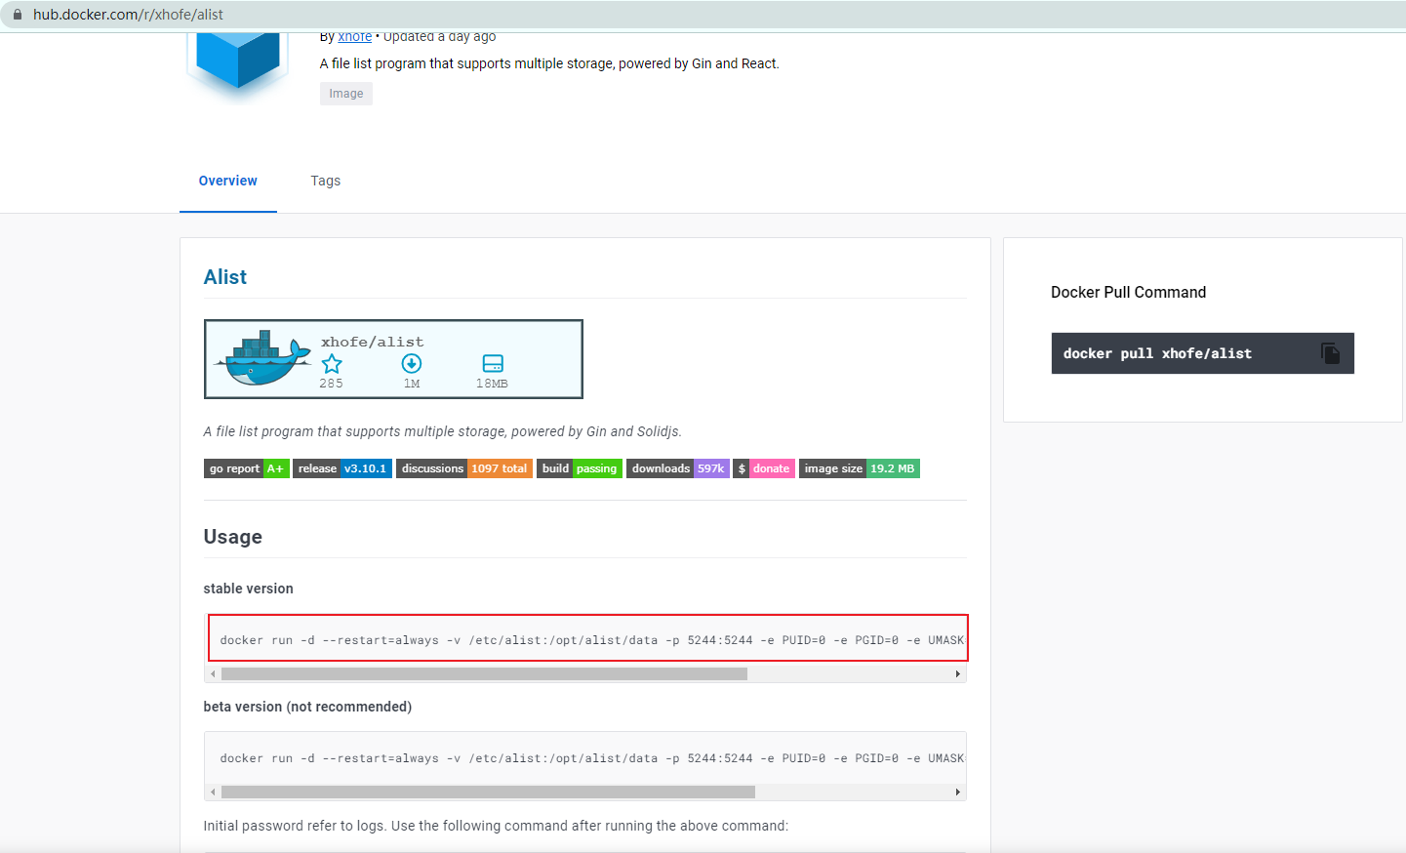The image size is (1406, 853).
Task: Click the copy icon for docker pull command
Action: 1330,353
